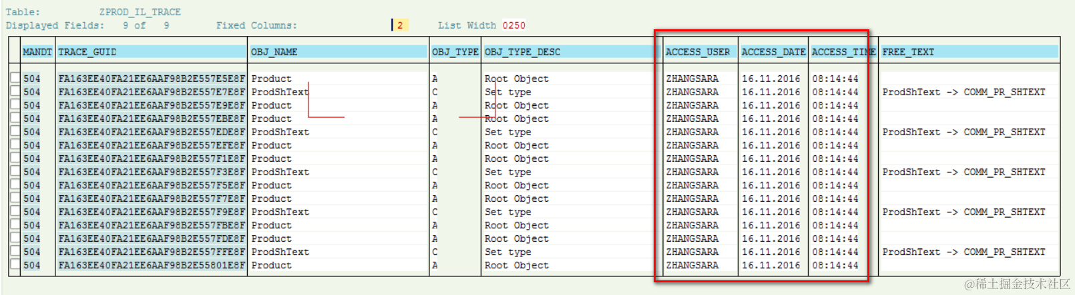This screenshot has height=295, width=1075.
Task: Select the OBJ_TYPE column header
Action: coord(455,52)
